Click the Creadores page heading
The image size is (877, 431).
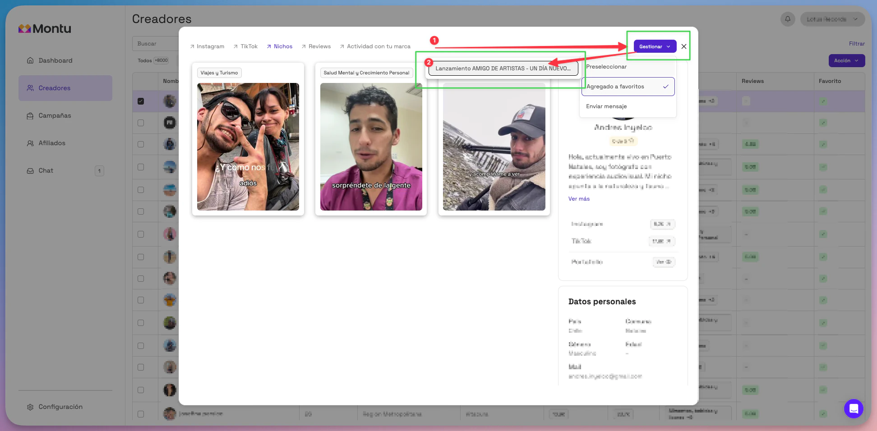tap(162, 19)
